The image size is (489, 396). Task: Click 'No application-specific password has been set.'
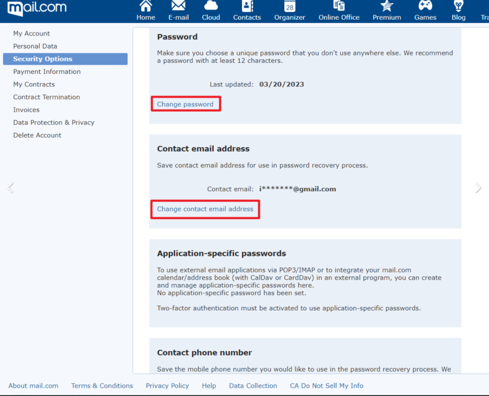(x=231, y=293)
